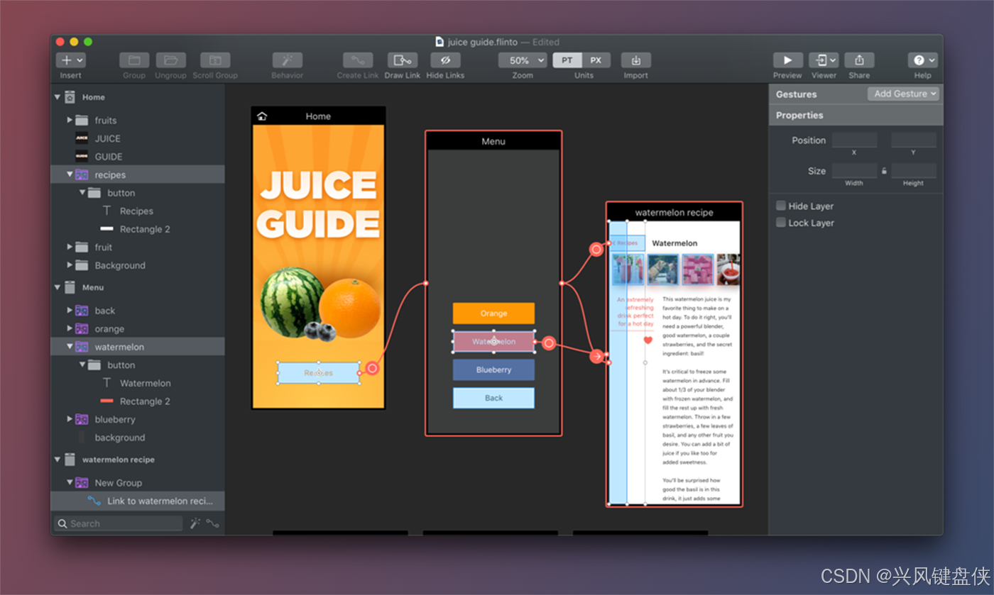This screenshot has width=994, height=595.
Task: Expand the Background folder
Action: click(70, 265)
